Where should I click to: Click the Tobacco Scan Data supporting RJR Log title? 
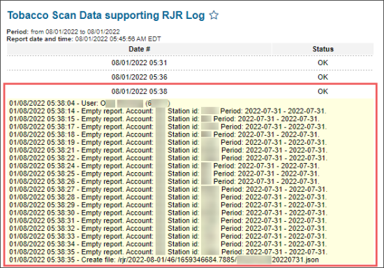[x=106, y=15]
